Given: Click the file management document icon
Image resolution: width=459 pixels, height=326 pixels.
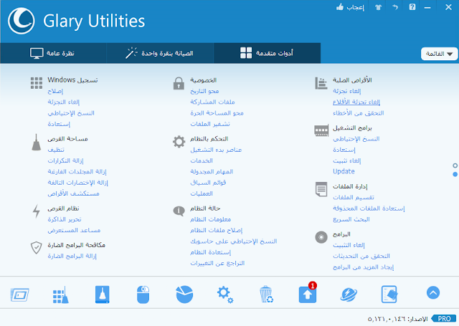Looking at the screenshot, I should (x=321, y=189).
